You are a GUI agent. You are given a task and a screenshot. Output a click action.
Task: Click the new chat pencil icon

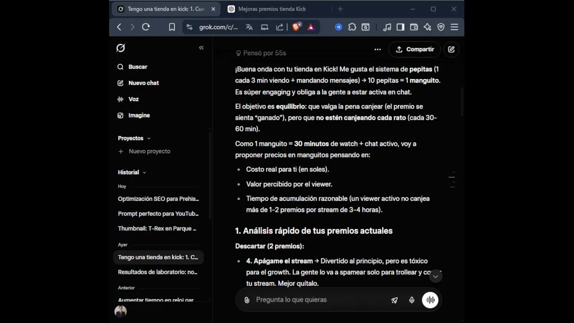[451, 49]
